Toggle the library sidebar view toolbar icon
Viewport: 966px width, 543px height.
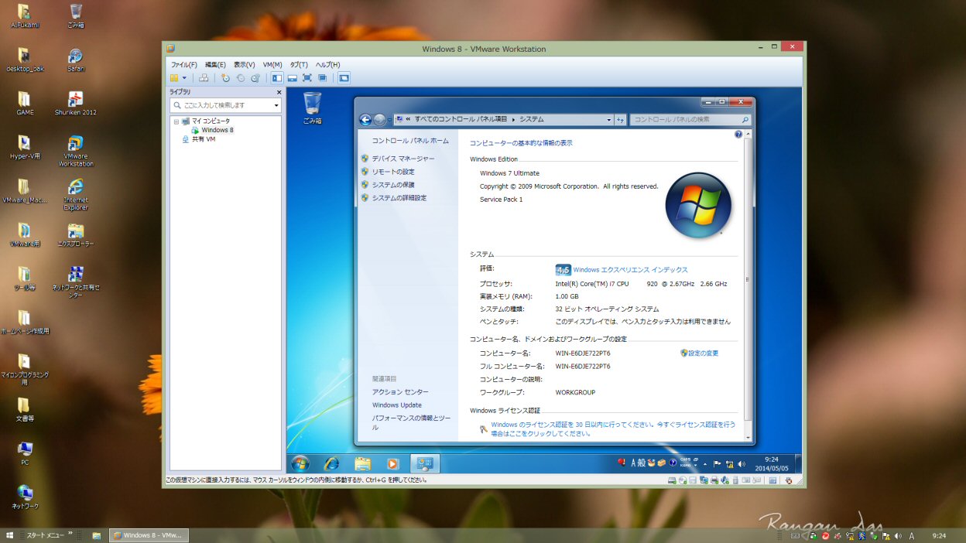tap(277, 78)
